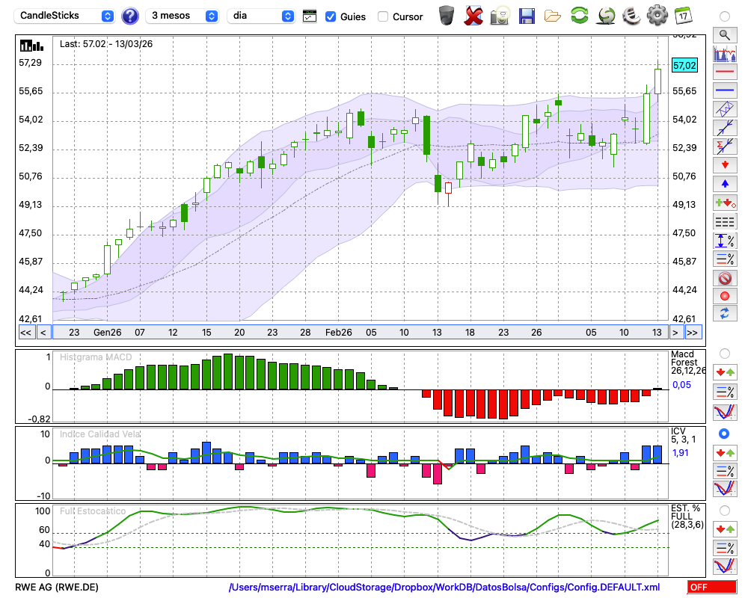The width and height of the screenshot is (748, 598).
Task: Click the red prohibition sign icon
Action: pyautogui.click(x=724, y=278)
